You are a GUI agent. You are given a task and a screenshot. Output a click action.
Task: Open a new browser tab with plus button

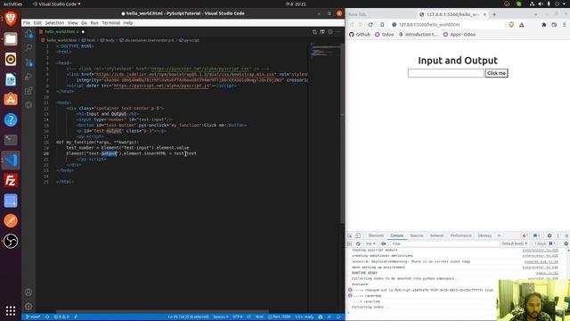494,14
